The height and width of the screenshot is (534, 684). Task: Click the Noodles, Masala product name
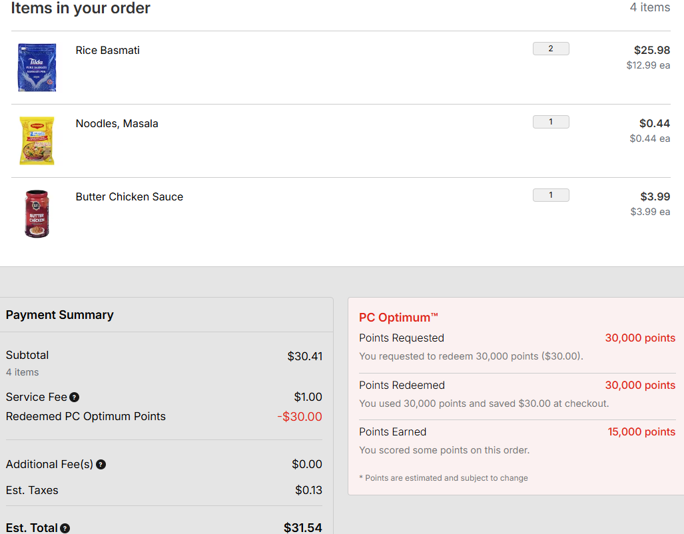coord(117,124)
